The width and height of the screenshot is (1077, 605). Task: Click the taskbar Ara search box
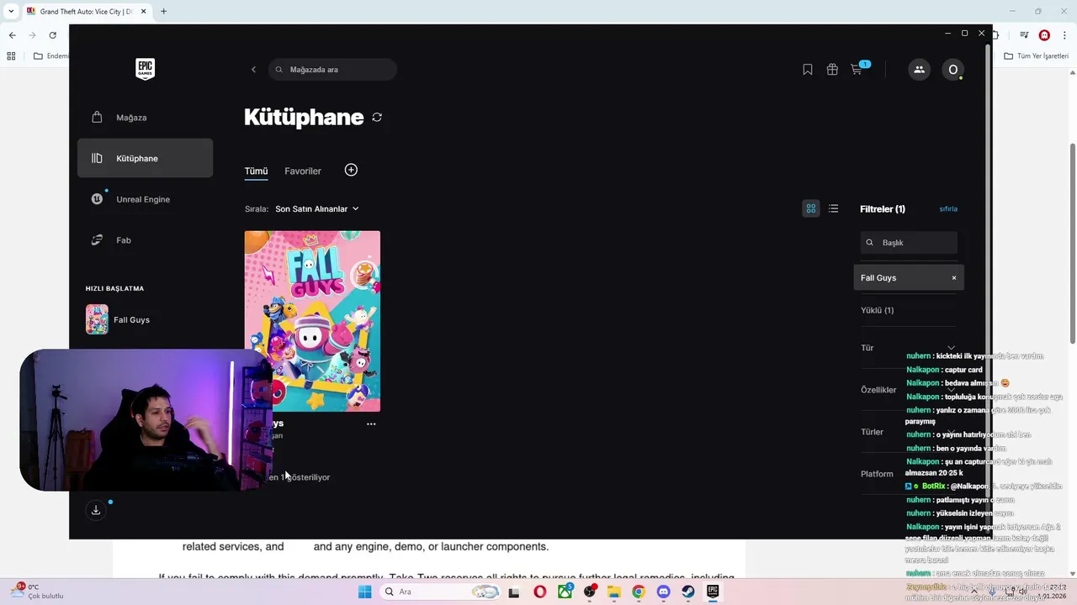pyautogui.click(x=440, y=592)
